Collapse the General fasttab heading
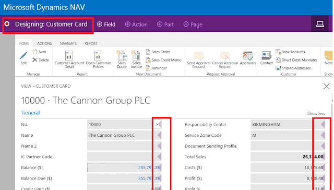Image resolution: width=334 pixels, height=190 pixels. click(30, 113)
